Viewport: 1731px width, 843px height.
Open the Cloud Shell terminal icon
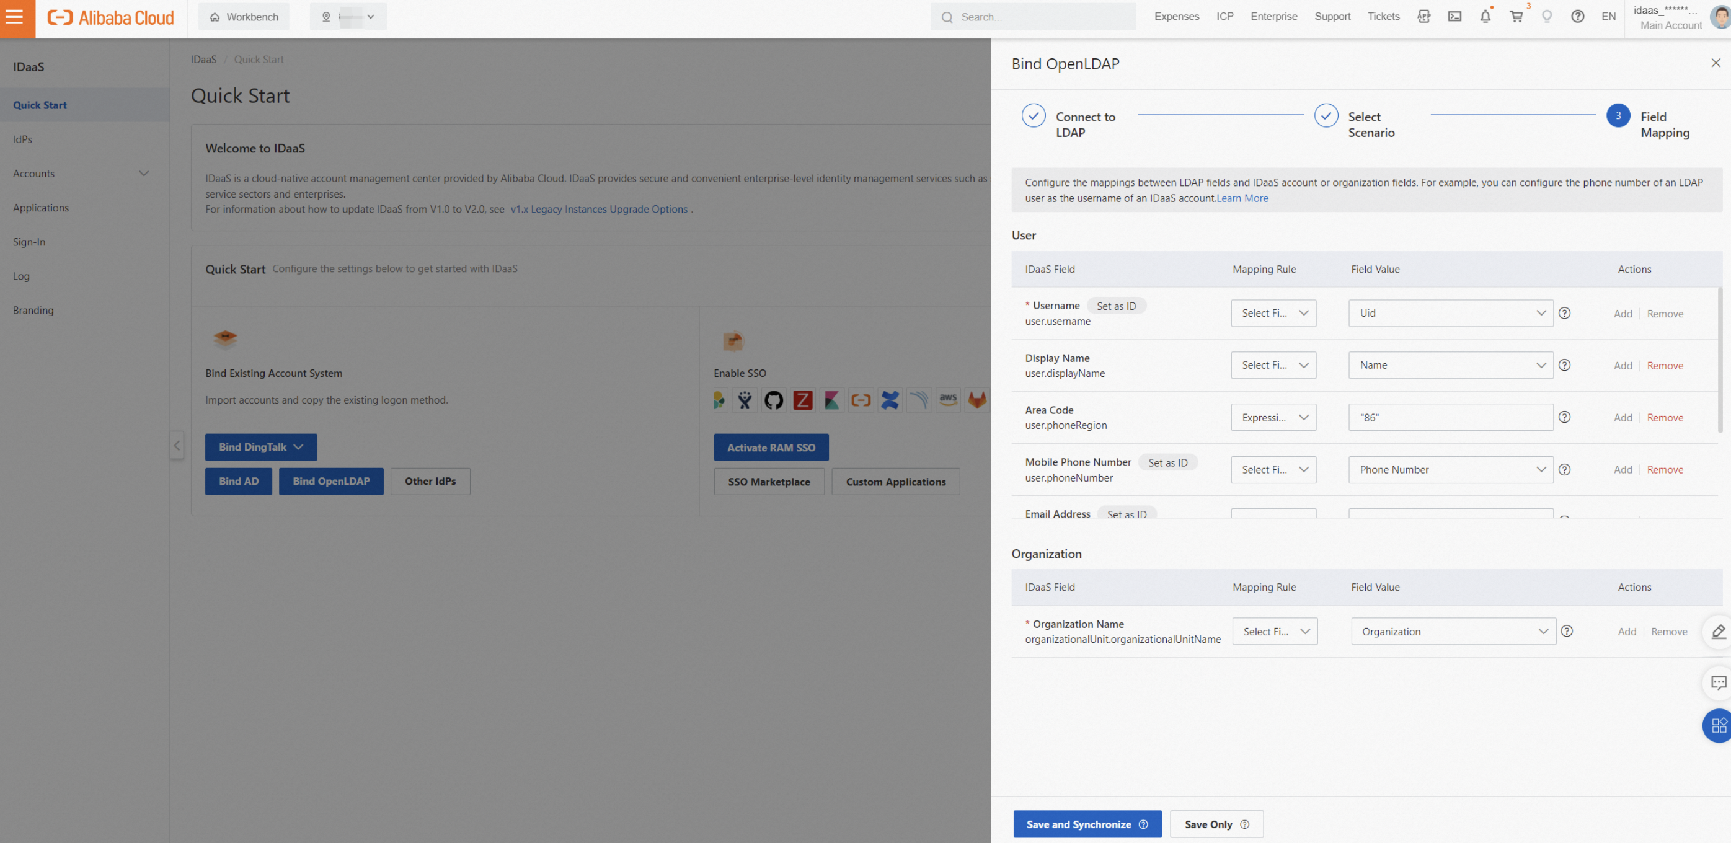pos(1454,17)
